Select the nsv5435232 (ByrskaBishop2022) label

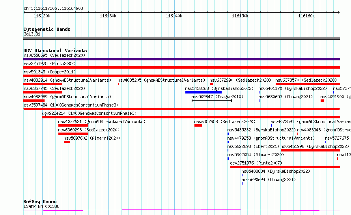pyautogui.click(x=261, y=130)
